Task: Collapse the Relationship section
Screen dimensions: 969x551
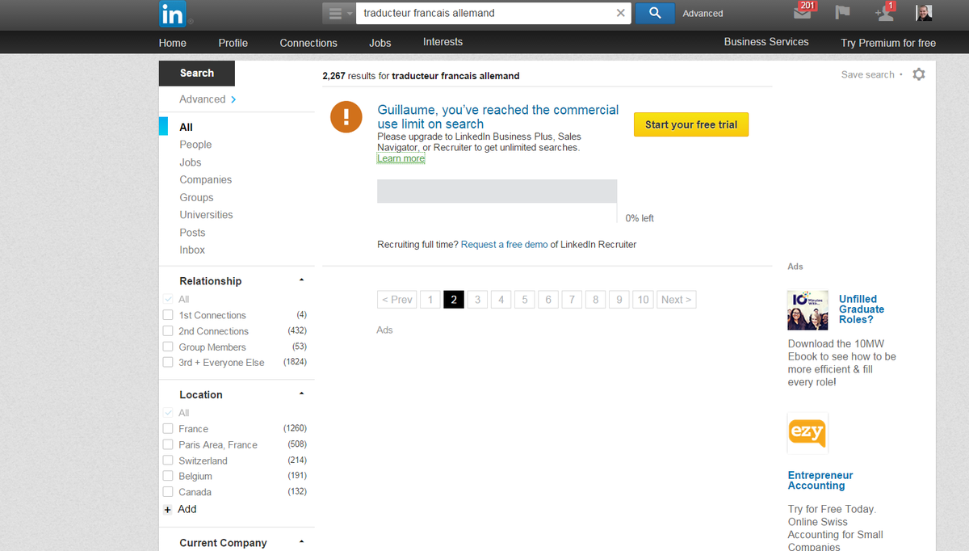Action: [x=301, y=281]
